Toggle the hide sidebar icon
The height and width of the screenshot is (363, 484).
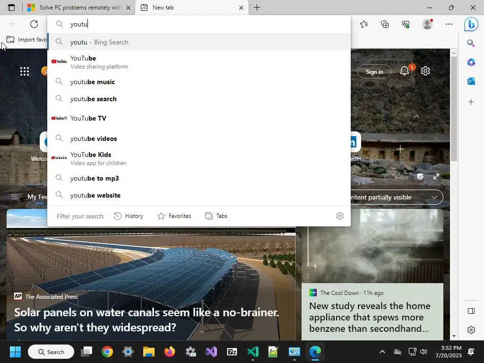[471, 311]
